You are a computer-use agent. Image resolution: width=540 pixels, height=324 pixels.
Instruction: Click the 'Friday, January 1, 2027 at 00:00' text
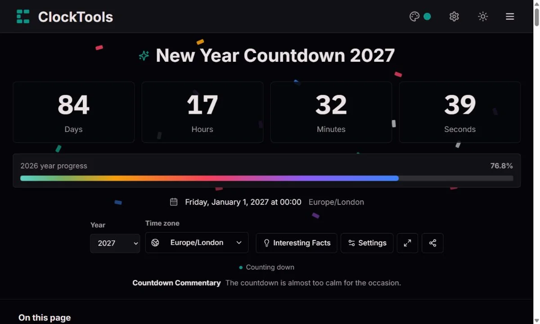[x=243, y=202]
